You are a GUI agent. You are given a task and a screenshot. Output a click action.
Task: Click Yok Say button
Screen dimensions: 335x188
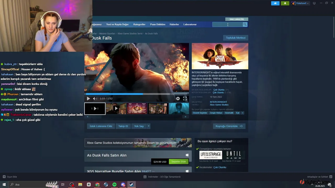tap(139, 126)
